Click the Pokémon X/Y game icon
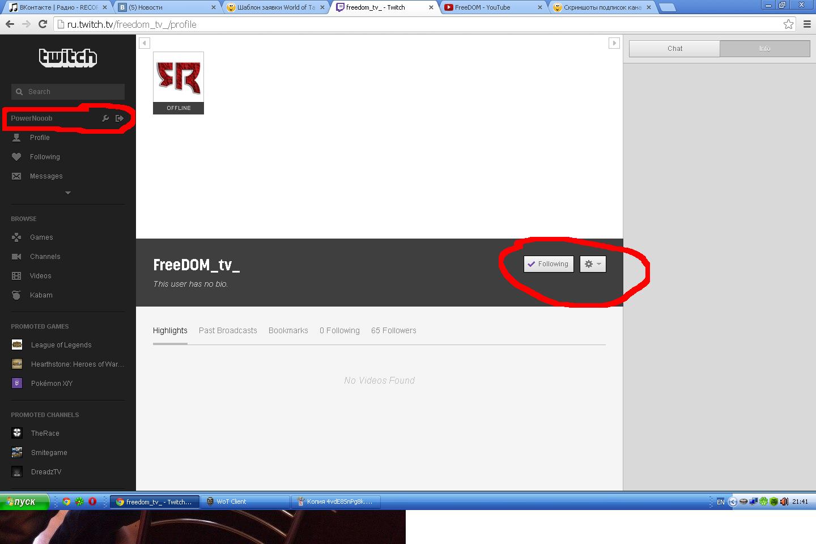 click(17, 383)
